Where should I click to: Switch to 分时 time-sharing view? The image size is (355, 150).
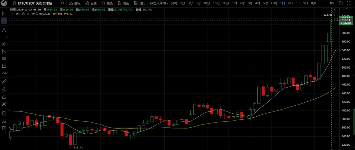click(174, 3)
